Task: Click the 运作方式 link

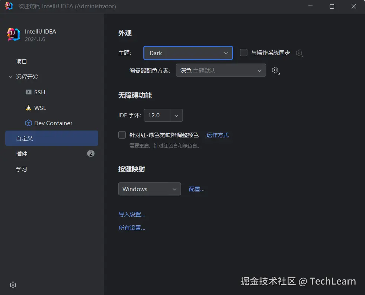Action: (217, 135)
